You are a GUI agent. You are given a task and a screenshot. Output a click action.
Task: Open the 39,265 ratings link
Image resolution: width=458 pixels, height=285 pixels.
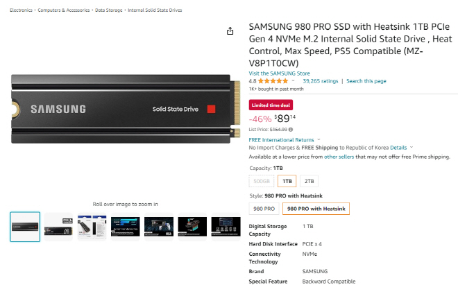point(321,81)
